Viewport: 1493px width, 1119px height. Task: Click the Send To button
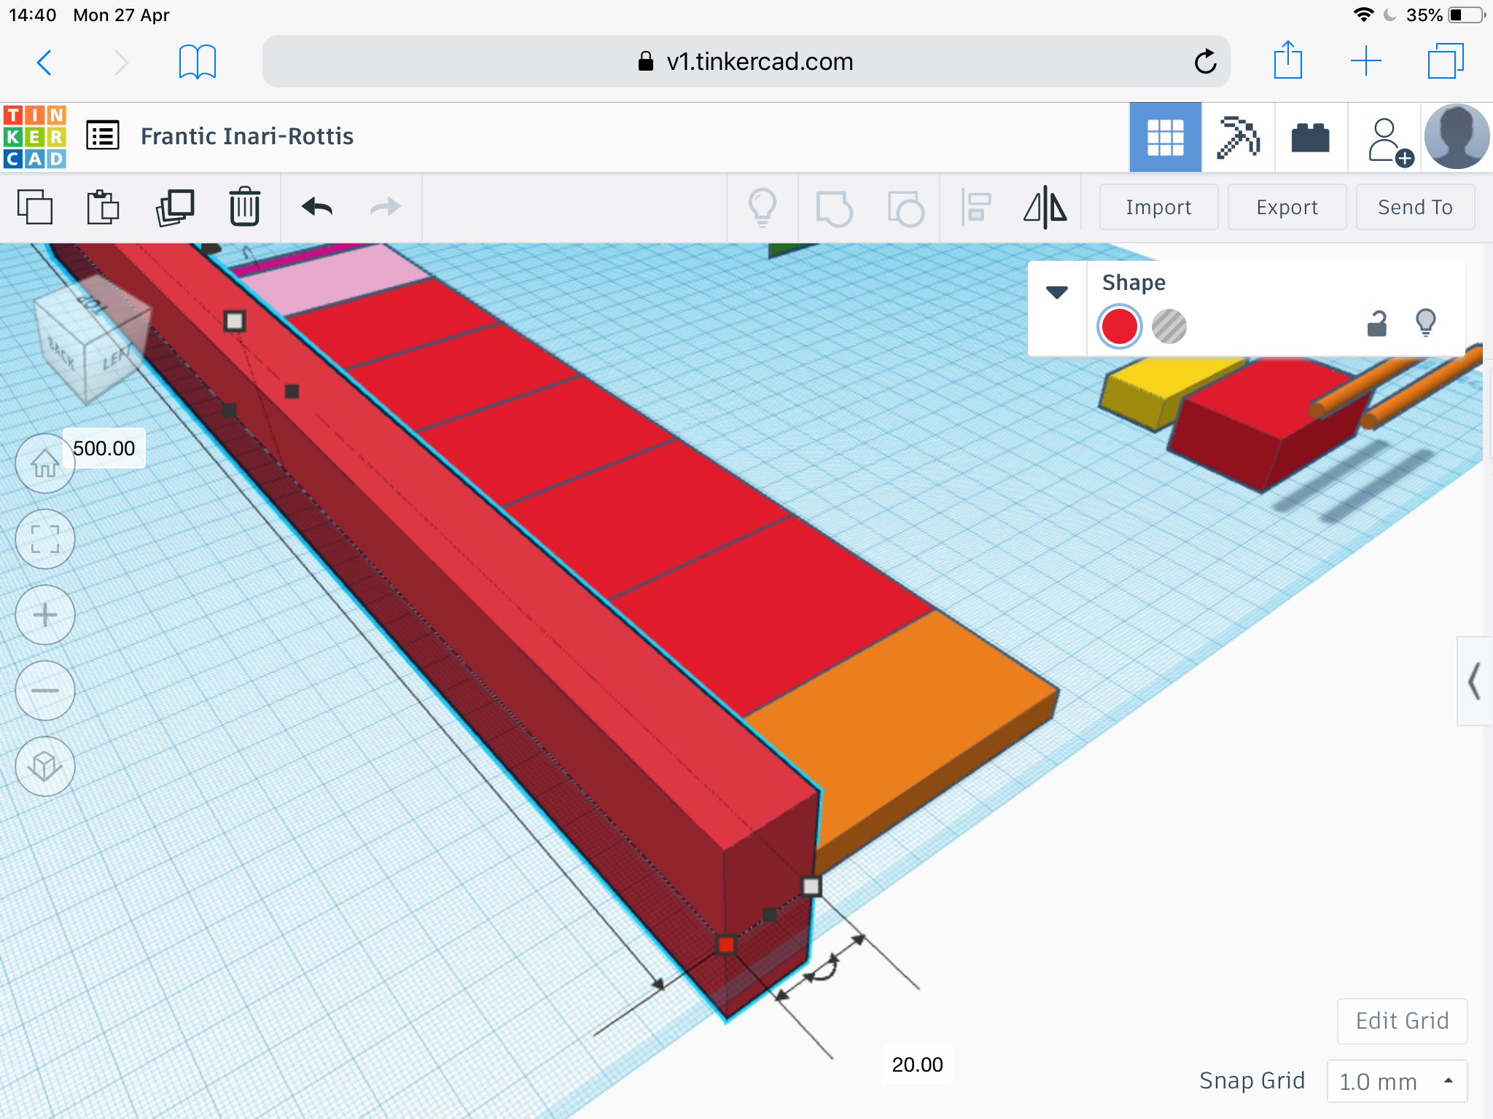(1415, 208)
